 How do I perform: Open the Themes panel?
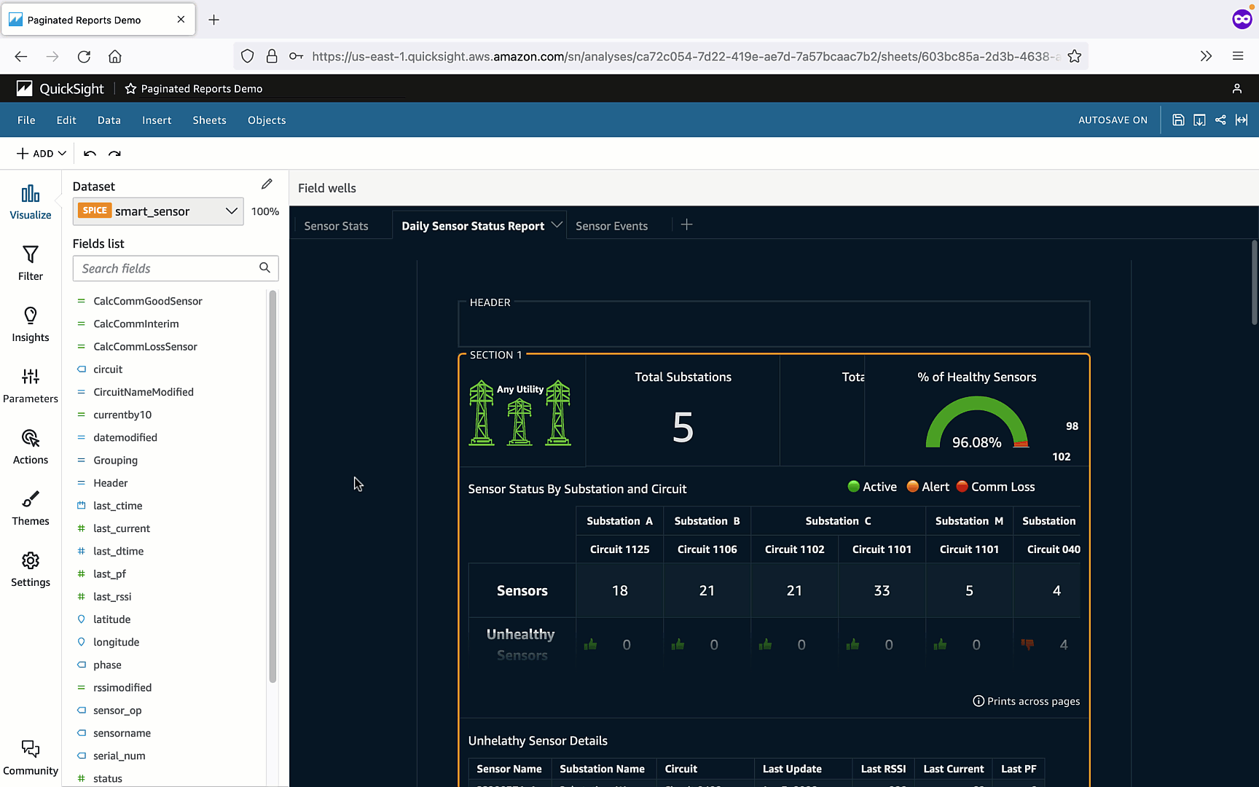point(31,508)
